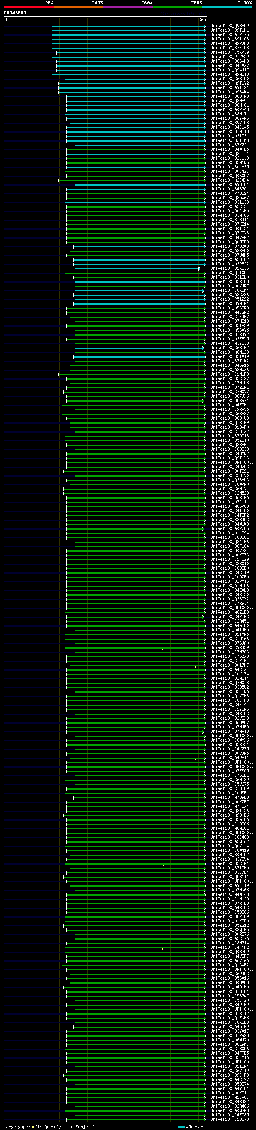
Task: Open hit UniRef100_B9NYN1
Action: tap(230, 303)
